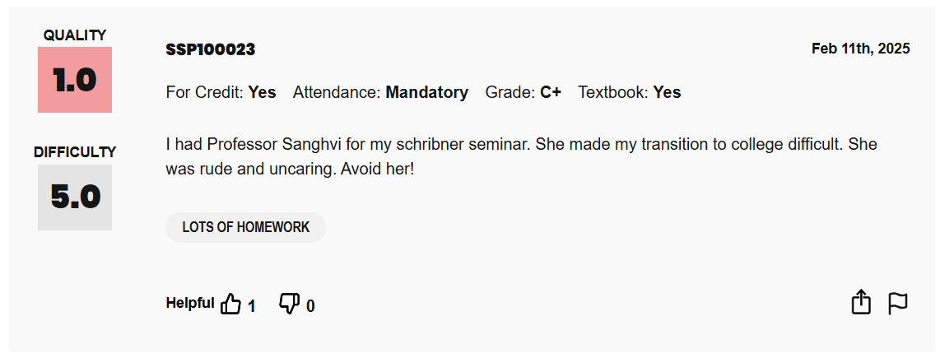Click the Textbook: Yes field
The height and width of the screenshot is (358, 940).
tap(629, 92)
